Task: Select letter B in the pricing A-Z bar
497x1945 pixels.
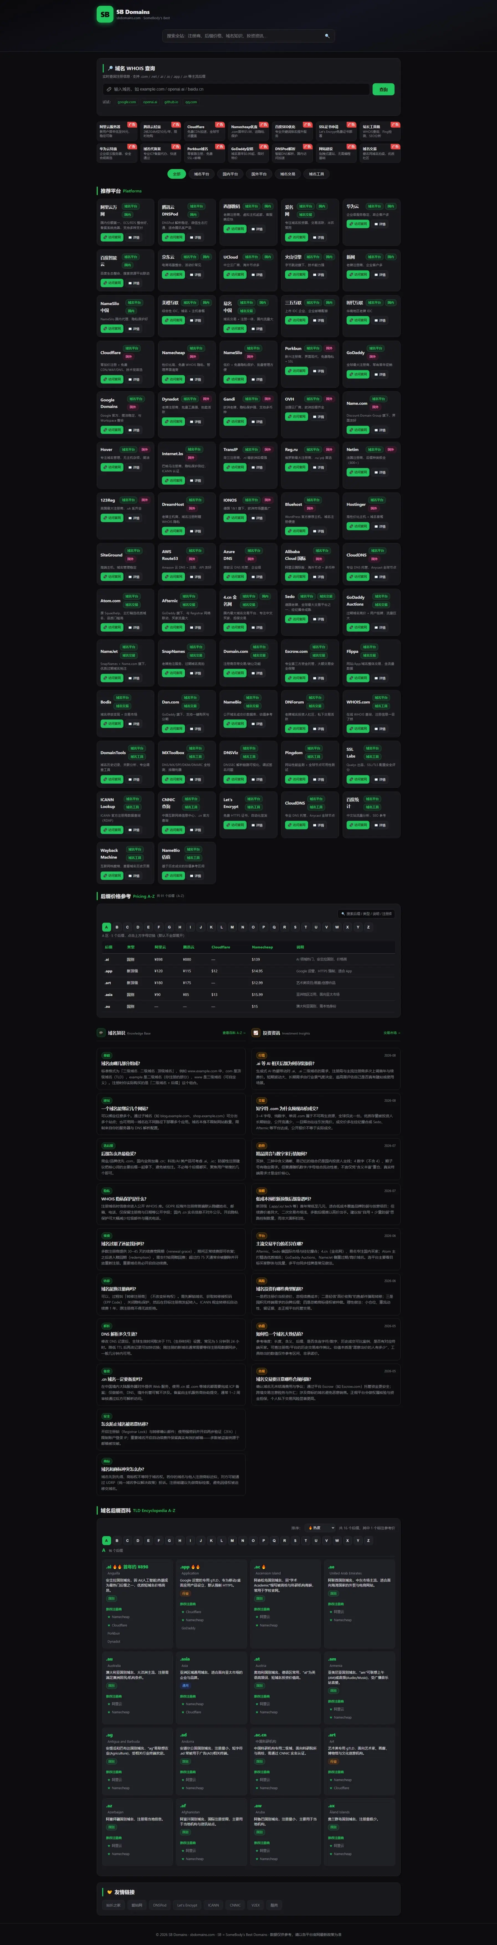Action: [117, 927]
